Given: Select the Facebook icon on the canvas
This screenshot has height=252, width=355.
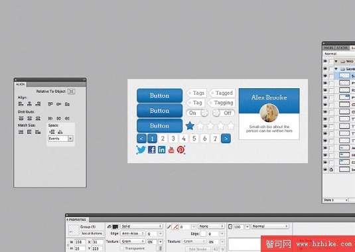Looking at the screenshot, I should coord(152,150).
